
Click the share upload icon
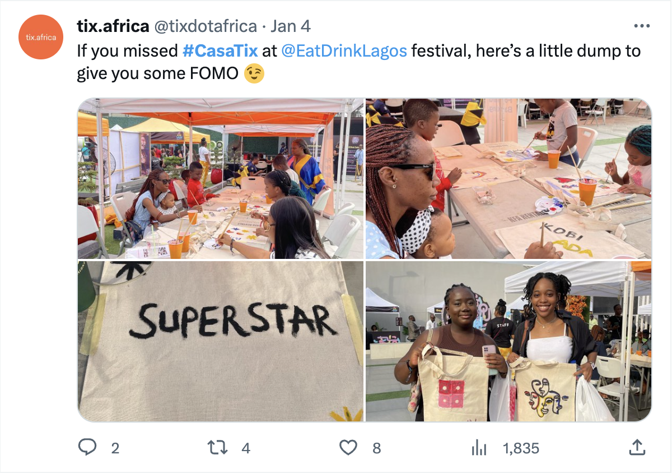tap(637, 447)
